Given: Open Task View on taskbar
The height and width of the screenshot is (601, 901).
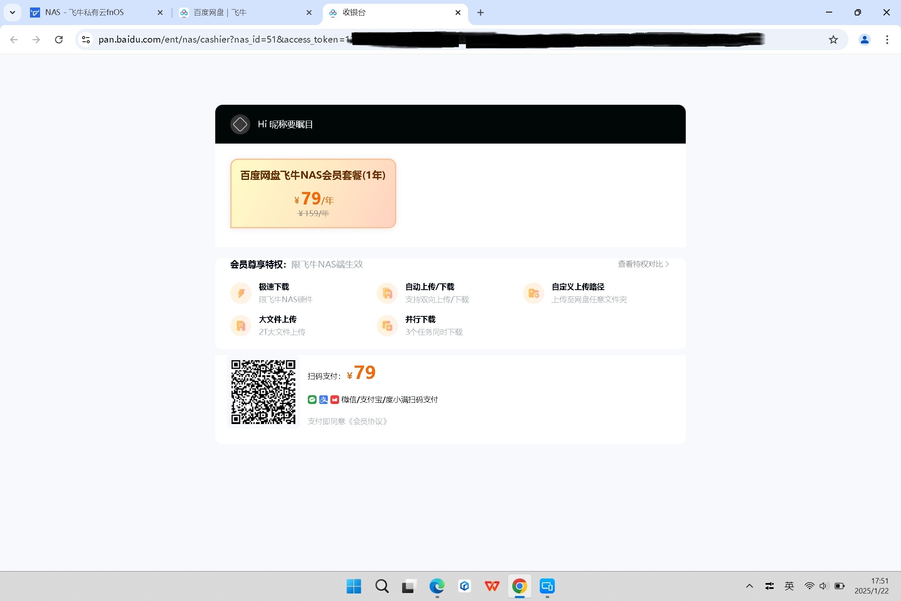Looking at the screenshot, I should point(409,586).
